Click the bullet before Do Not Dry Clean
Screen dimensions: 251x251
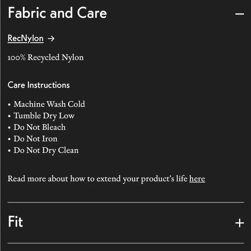9,151
